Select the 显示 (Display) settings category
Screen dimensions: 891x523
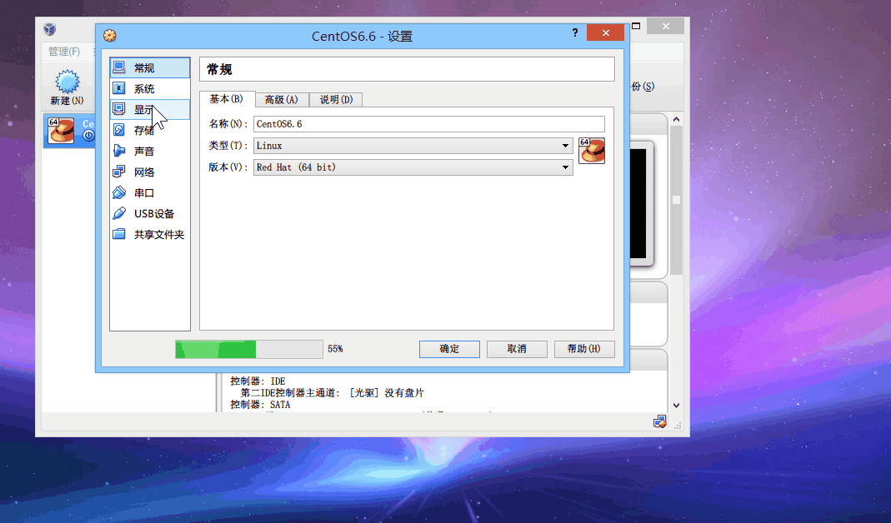[x=143, y=110]
